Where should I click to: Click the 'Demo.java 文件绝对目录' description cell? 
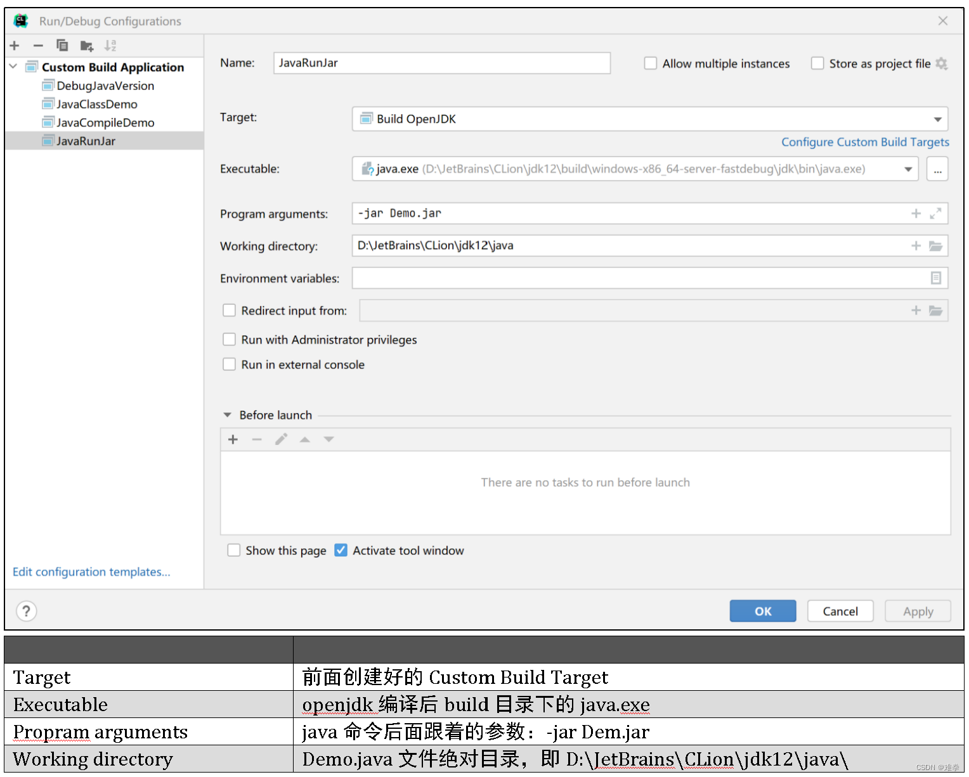(628, 759)
